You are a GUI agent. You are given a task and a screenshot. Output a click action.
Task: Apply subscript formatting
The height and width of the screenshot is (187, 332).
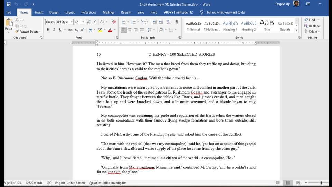click(x=76, y=30)
